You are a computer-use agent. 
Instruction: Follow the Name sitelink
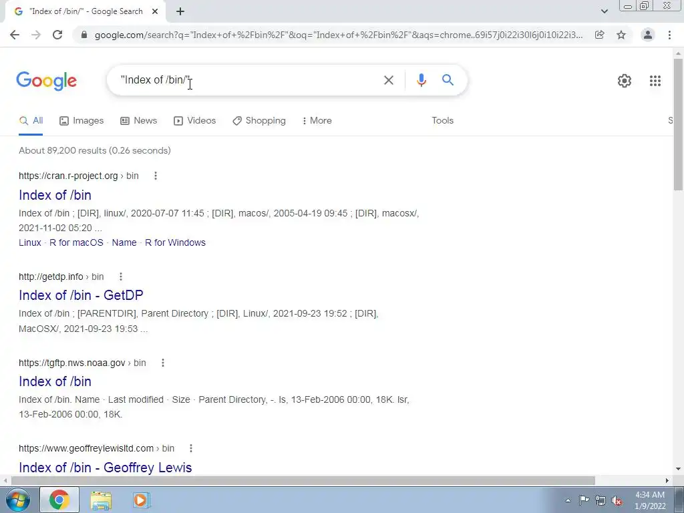pos(124,242)
